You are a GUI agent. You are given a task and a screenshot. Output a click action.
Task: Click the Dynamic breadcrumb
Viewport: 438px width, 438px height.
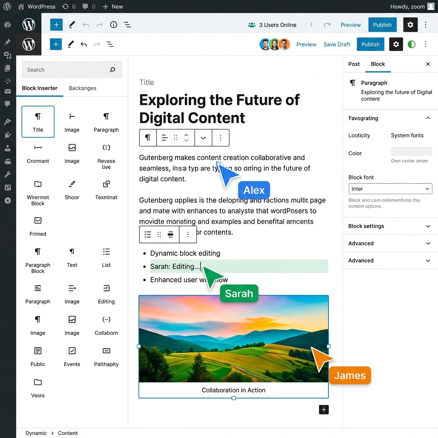pyautogui.click(x=36, y=433)
